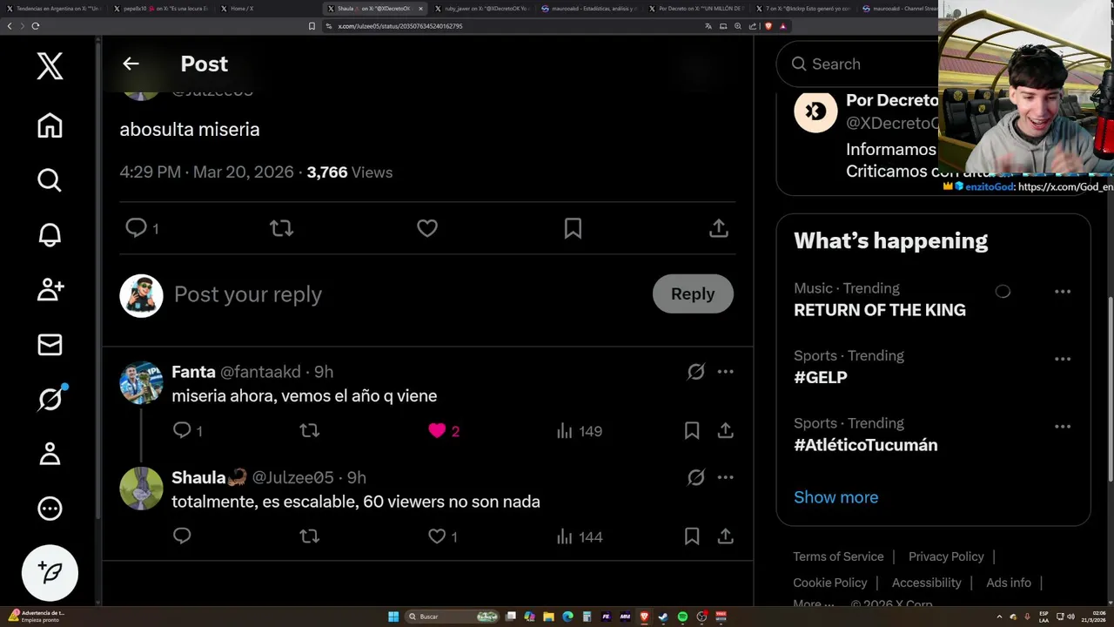Open More options circle in sidebar

pyautogui.click(x=50, y=509)
